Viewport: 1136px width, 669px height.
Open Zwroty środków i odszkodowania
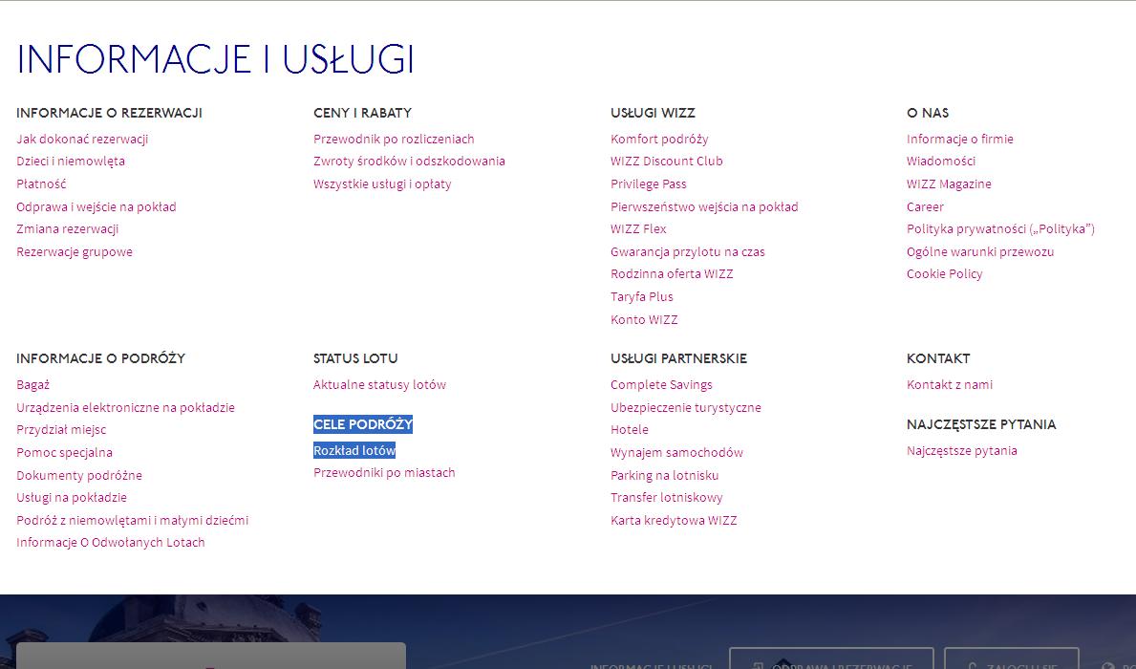409,161
